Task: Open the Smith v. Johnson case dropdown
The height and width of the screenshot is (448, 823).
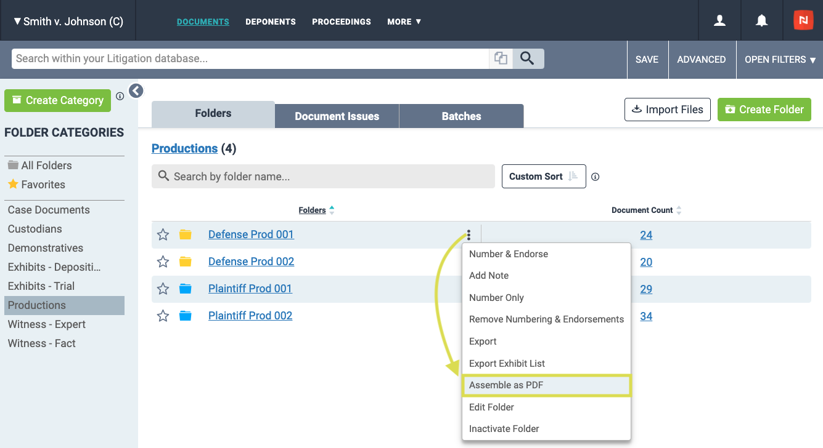Action: pyautogui.click(x=68, y=21)
